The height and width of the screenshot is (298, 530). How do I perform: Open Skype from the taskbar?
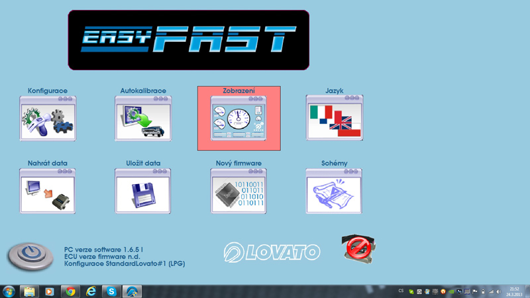[x=111, y=291]
